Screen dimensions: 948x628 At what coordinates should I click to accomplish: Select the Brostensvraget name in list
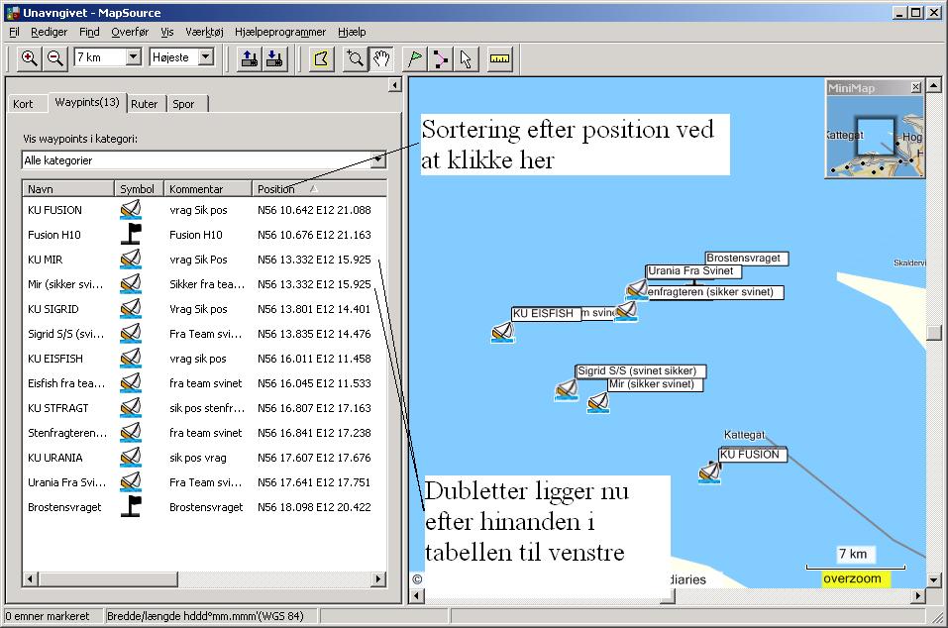pyautogui.click(x=64, y=507)
